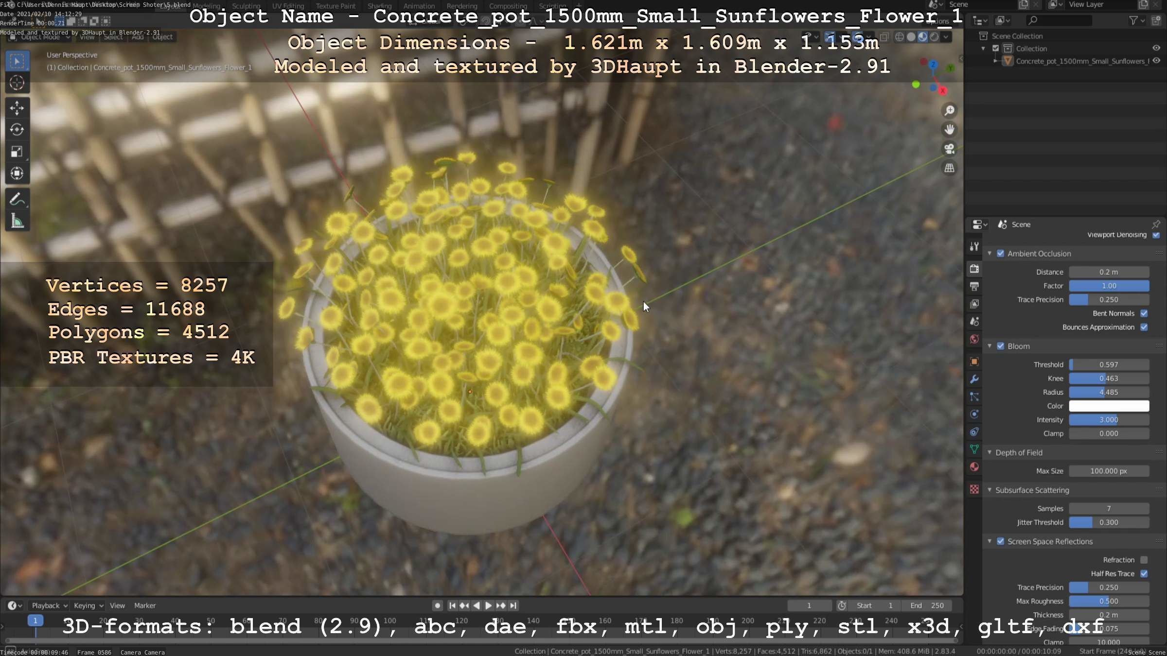Viewport: 1167px width, 656px height.
Task: Collapse the Bloom panel
Action: click(990, 346)
